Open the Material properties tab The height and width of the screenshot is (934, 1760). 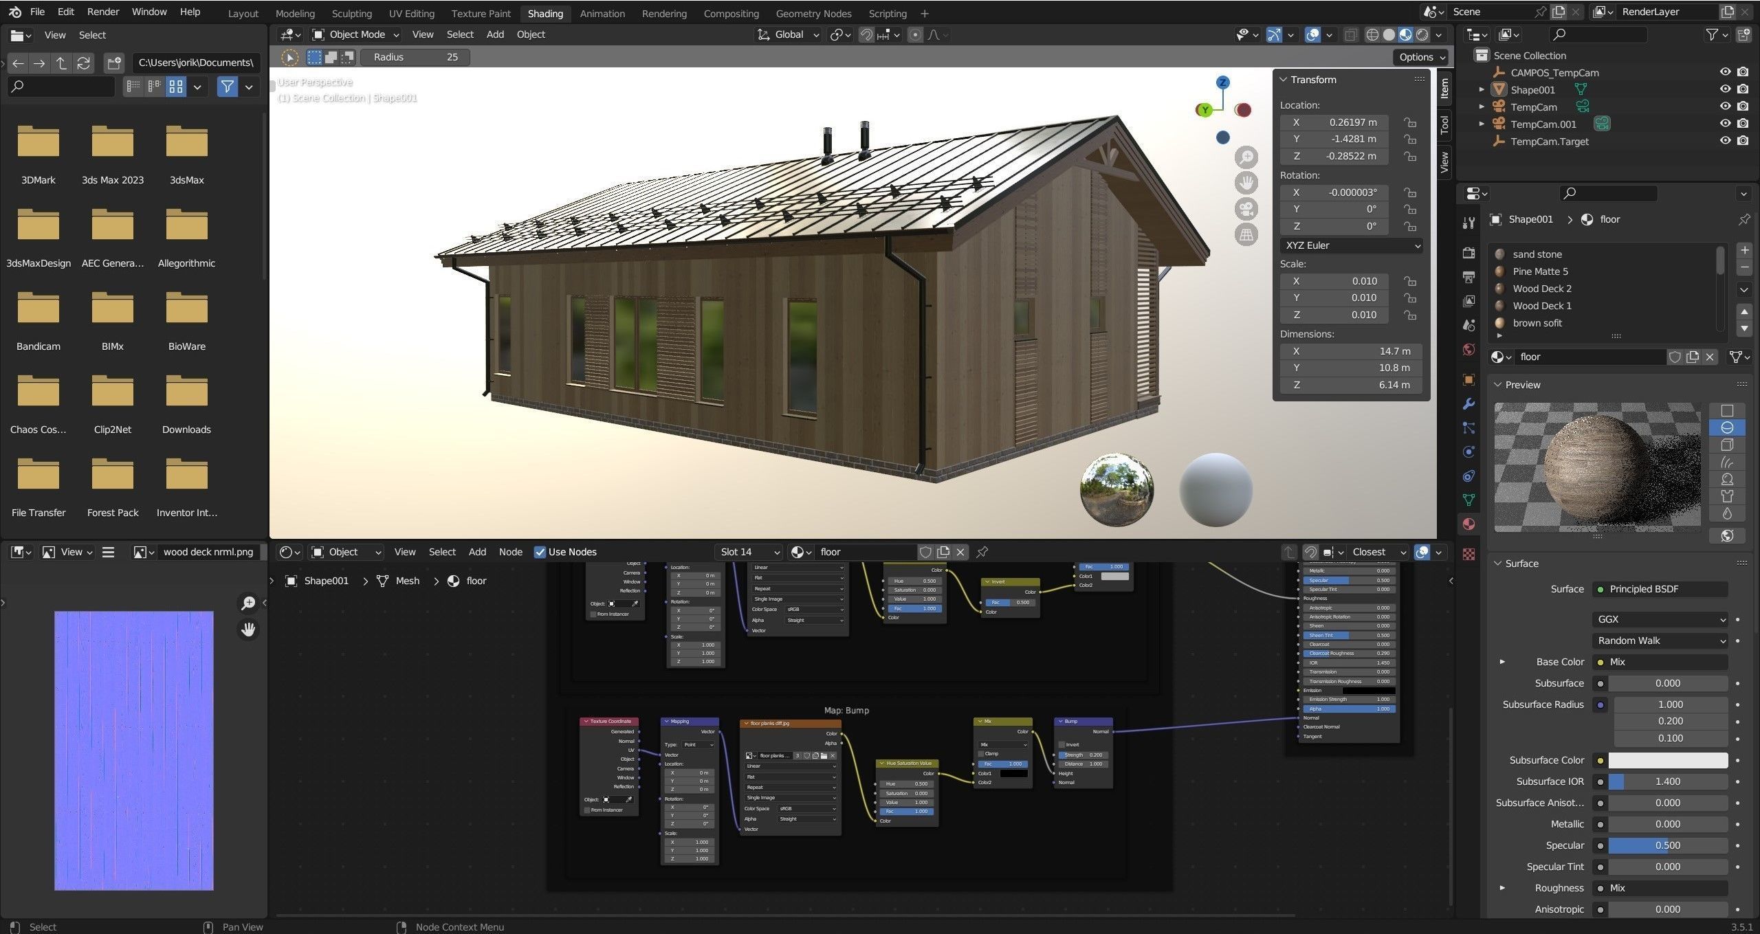[x=1468, y=524]
